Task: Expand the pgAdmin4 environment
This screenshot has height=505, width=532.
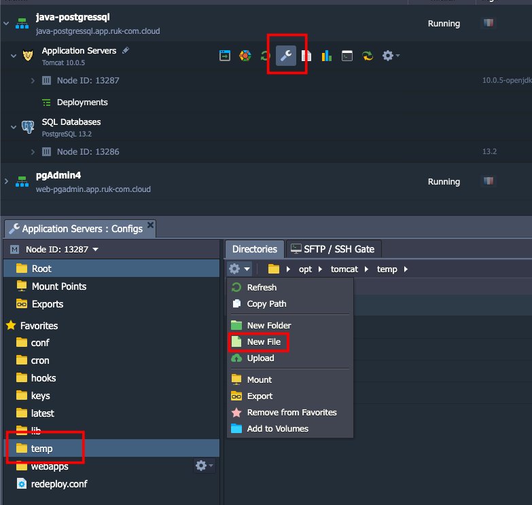Action: pos(6,181)
